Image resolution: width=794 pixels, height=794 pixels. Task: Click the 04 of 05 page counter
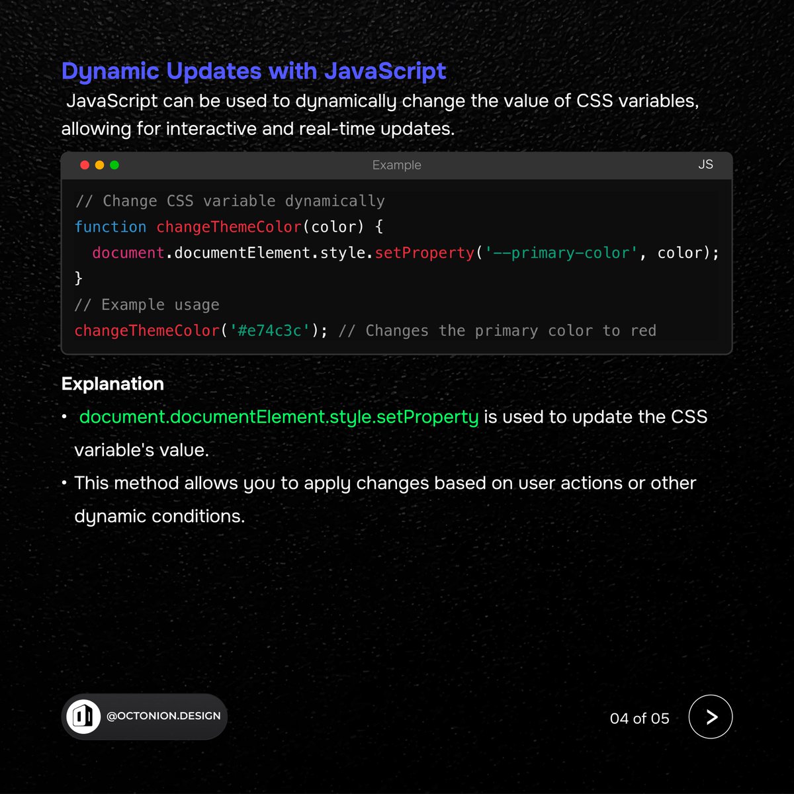(640, 718)
